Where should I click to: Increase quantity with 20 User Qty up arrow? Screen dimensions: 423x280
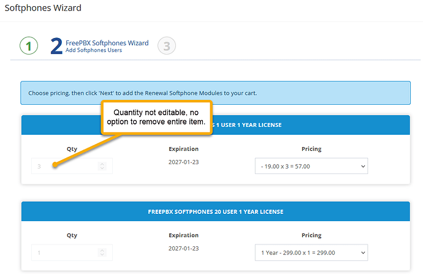point(102,249)
